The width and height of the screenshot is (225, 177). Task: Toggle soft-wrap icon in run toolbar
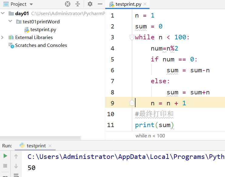[x=16, y=175]
